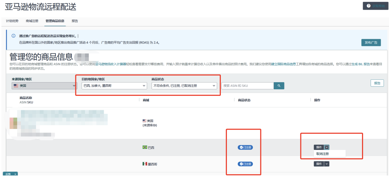Click the US flag next to 美国 (来源库存)

pos(144,121)
